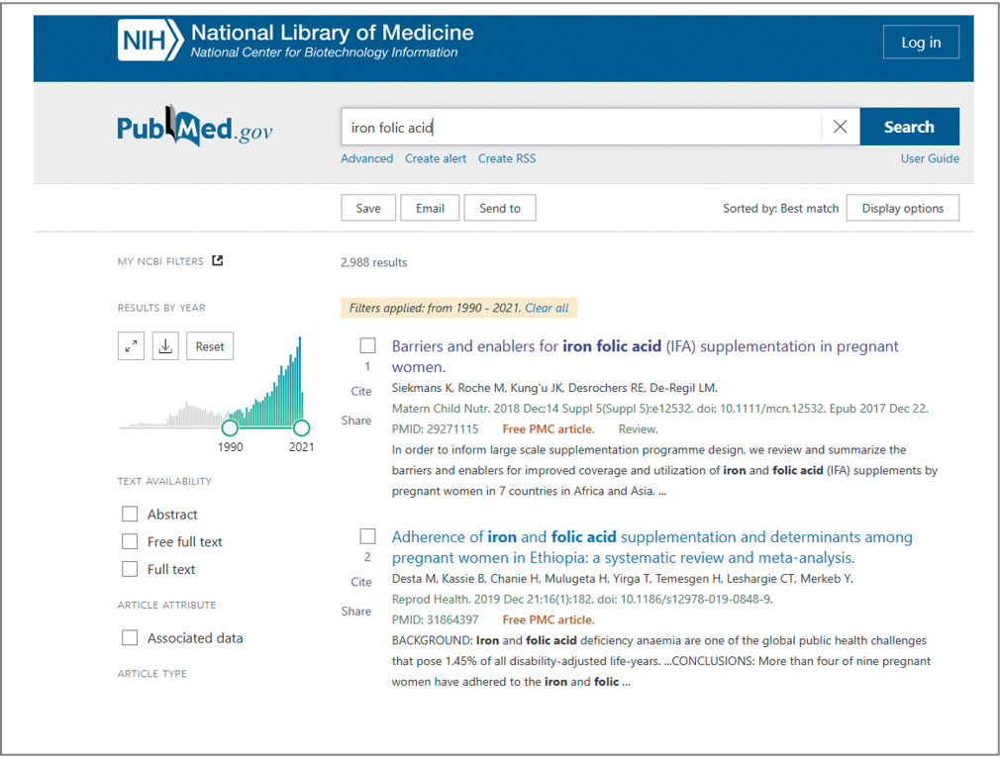Click the NIH National Library of Medicine logo
Viewport: 1000px width, 758px height.
coord(295,41)
